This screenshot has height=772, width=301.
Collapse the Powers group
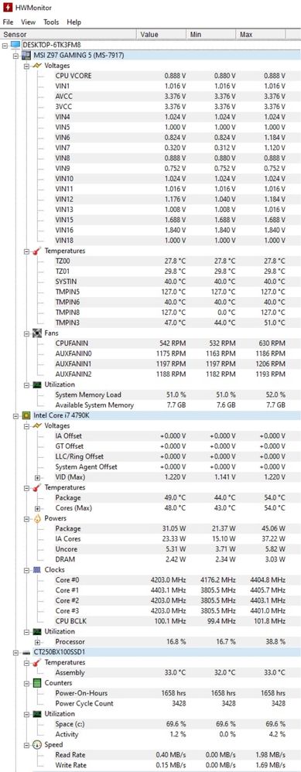click(x=26, y=518)
